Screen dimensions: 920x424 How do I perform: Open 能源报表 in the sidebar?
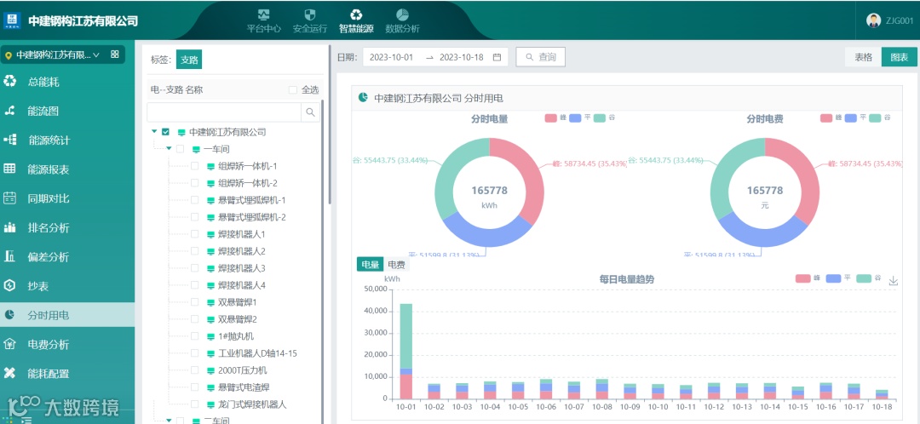[49, 169]
